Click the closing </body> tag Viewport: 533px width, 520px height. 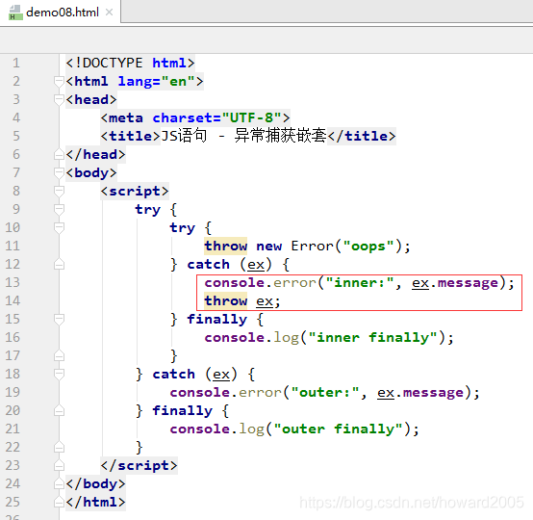coord(96,484)
